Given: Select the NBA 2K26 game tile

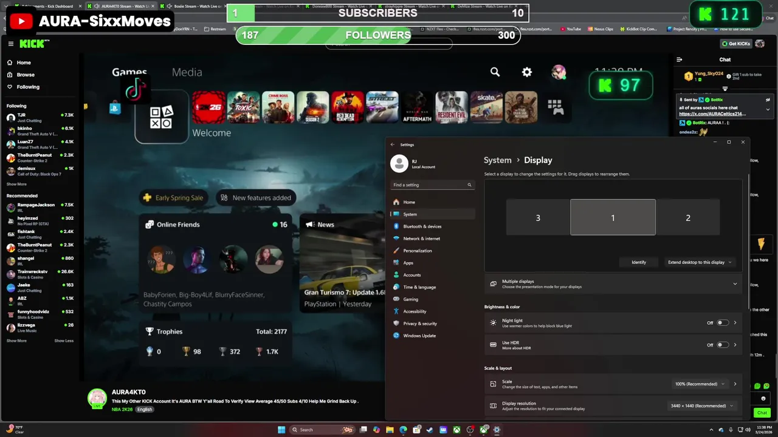Looking at the screenshot, I should click(x=208, y=107).
